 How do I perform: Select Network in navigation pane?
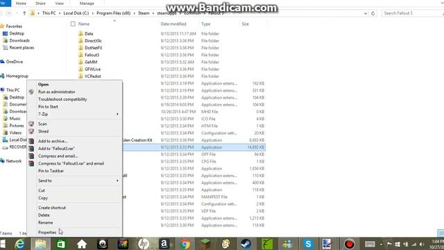click(14, 161)
